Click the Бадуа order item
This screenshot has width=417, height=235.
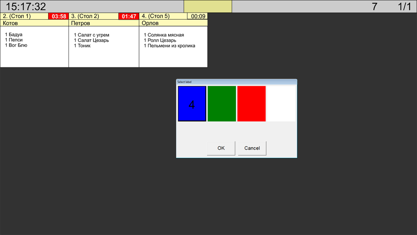point(16,35)
